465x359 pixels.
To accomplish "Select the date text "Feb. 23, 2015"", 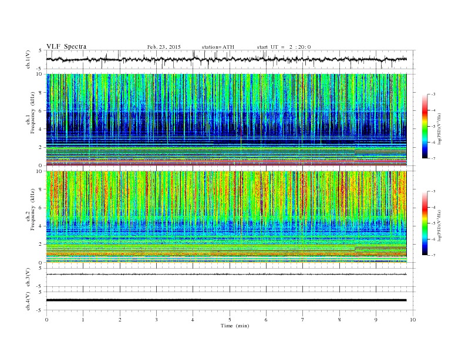I will (x=164, y=47).
